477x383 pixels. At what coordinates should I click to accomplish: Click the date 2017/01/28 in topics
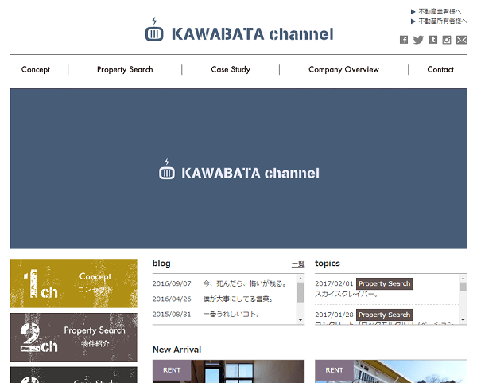(x=334, y=315)
